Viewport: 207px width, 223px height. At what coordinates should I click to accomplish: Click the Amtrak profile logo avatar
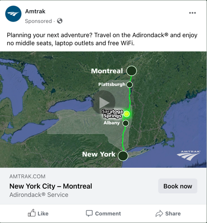(13, 14)
